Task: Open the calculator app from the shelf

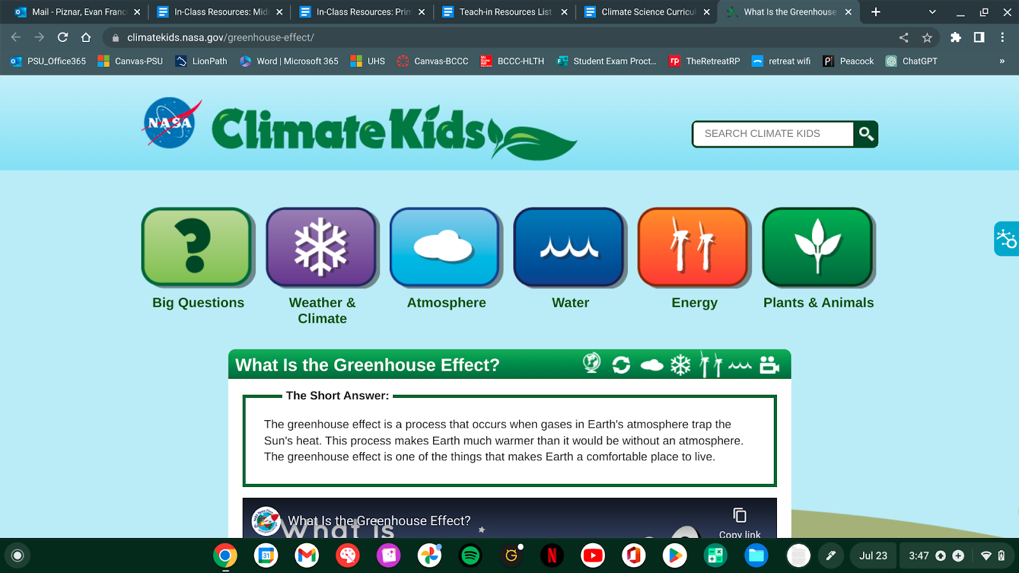Action: [x=716, y=556]
